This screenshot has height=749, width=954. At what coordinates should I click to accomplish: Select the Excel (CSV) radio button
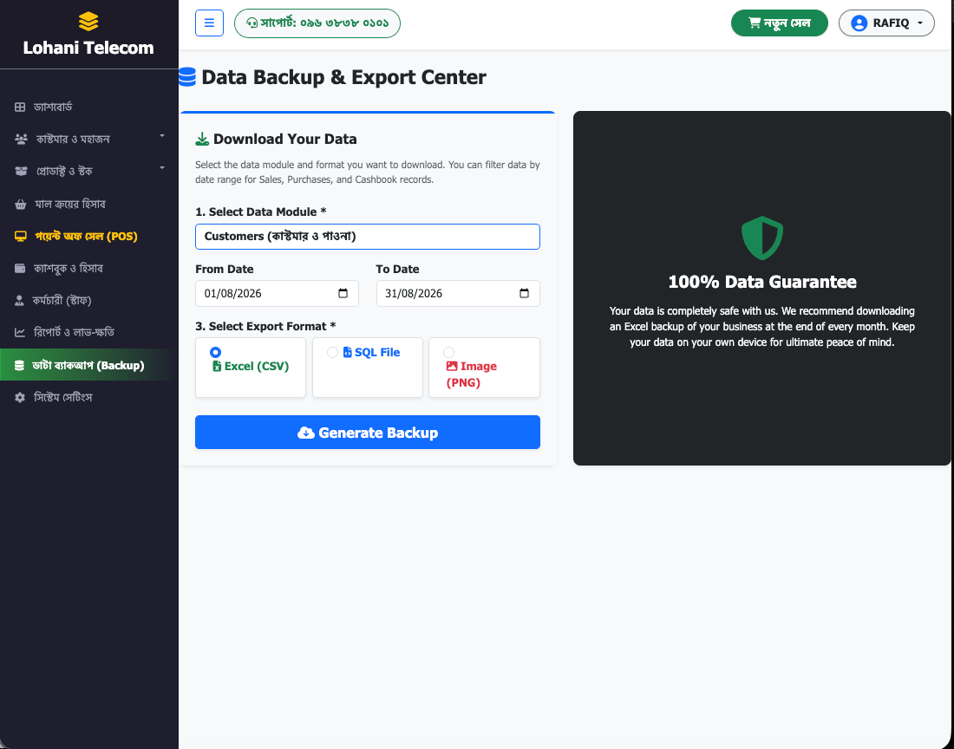click(215, 353)
